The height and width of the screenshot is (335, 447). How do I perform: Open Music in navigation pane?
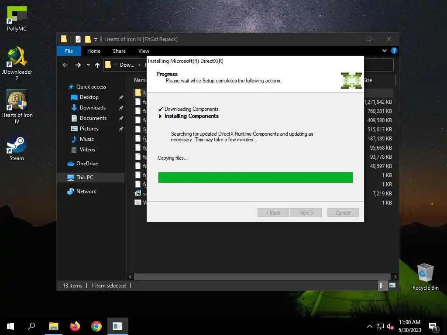click(x=83, y=139)
